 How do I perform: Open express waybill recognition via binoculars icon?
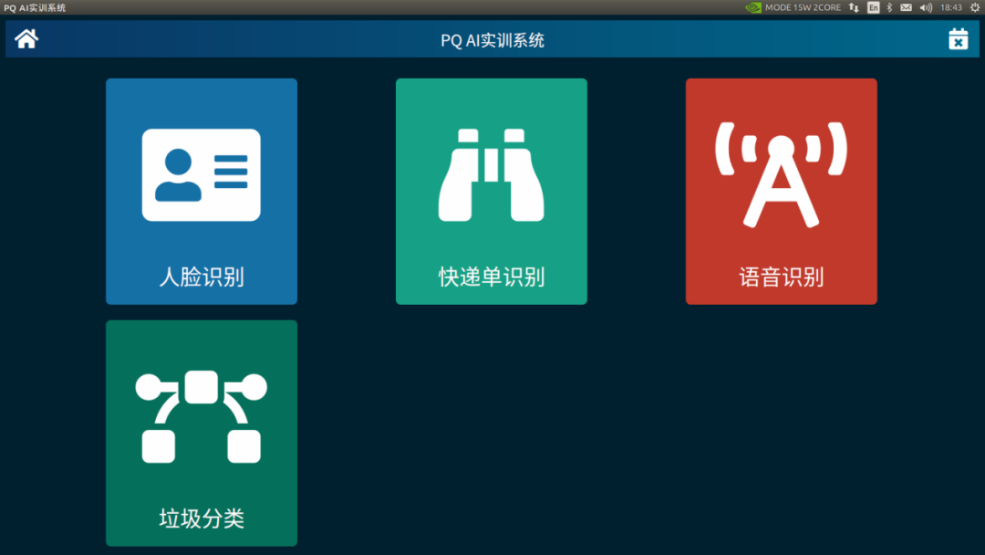(x=492, y=175)
